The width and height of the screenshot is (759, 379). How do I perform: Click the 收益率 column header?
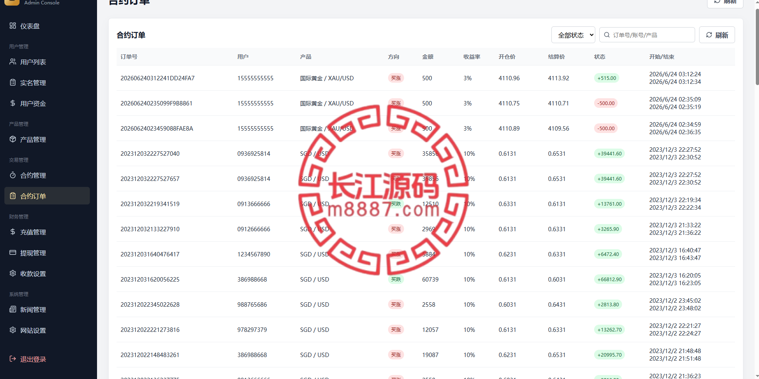pos(472,57)
